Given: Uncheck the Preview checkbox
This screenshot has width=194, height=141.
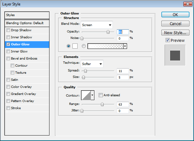Looking at the screenshot, I should (x=167, y=40).
